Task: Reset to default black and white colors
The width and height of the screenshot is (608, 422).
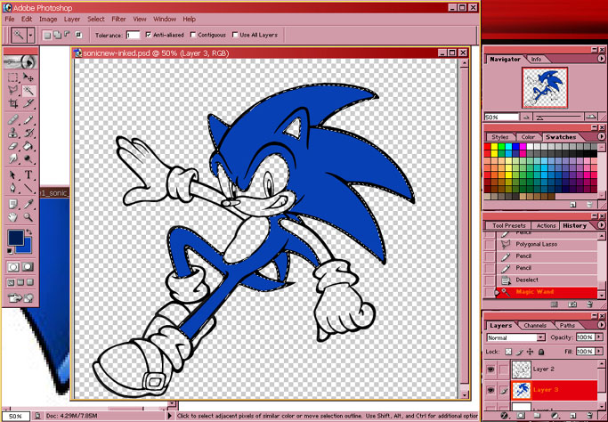Action: (11, 251)
